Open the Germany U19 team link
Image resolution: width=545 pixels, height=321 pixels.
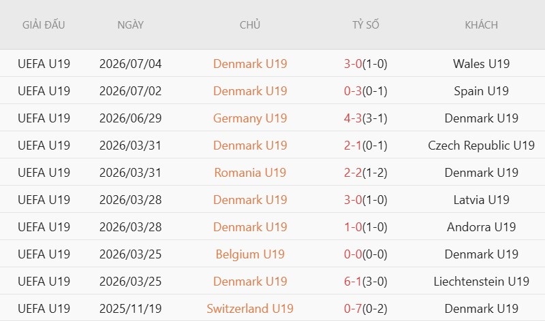coord(250,118)
